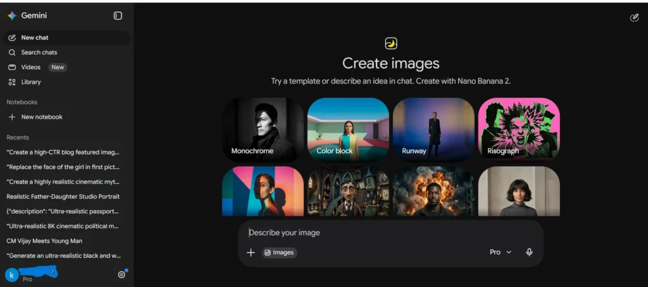Open recent chat 'Ultra-realistic 8K cinematic political m...'
This screenshot has height=287, width=648.
click(63, 226)
